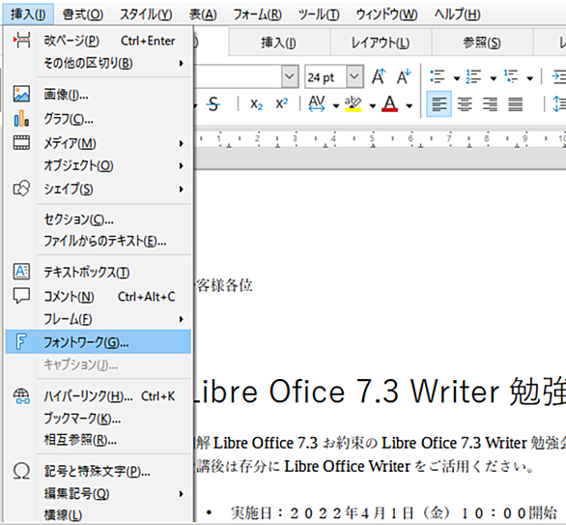Open the ヘルプ menu

(x=458, y=15)
